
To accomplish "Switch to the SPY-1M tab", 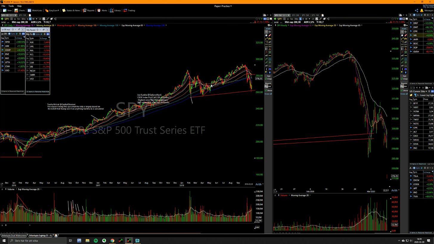I will (x=315, y=15).
